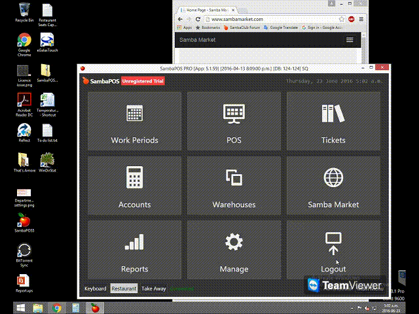
Task: Open the Reports tile
Action: coord(134,250)
